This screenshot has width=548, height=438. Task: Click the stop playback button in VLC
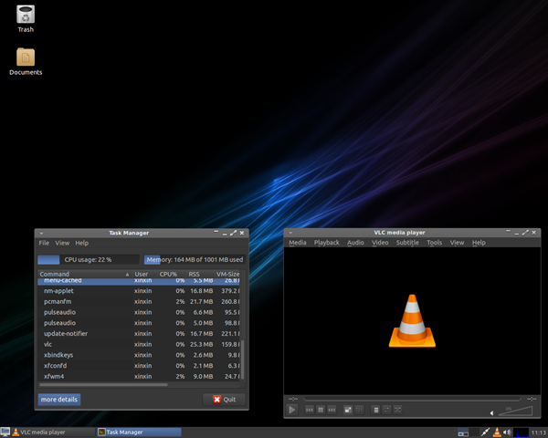click(x=320, y=410)
